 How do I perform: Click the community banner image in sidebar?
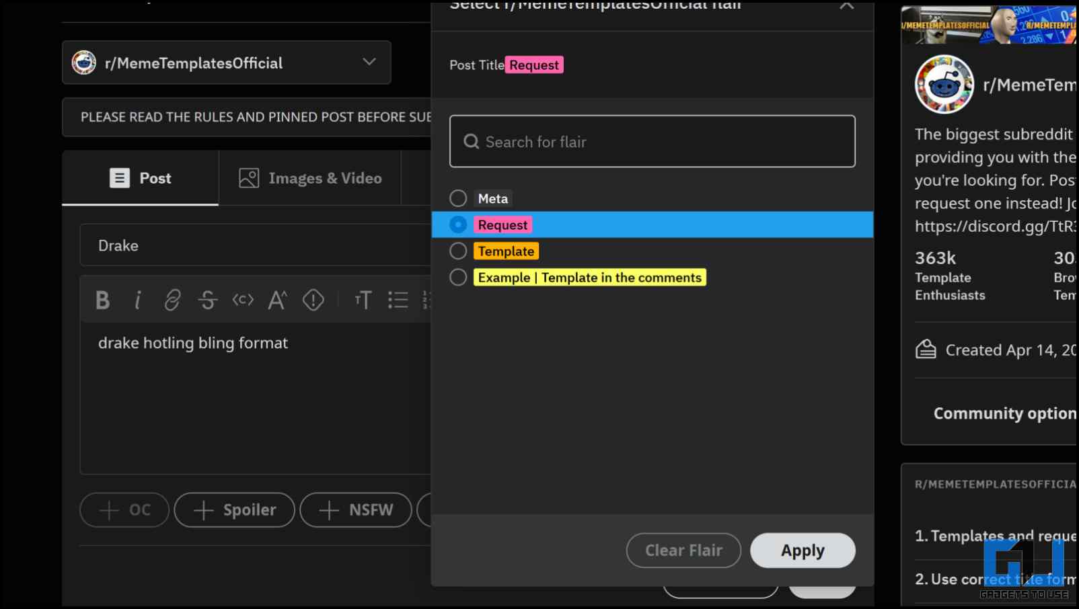click(989, 24)
